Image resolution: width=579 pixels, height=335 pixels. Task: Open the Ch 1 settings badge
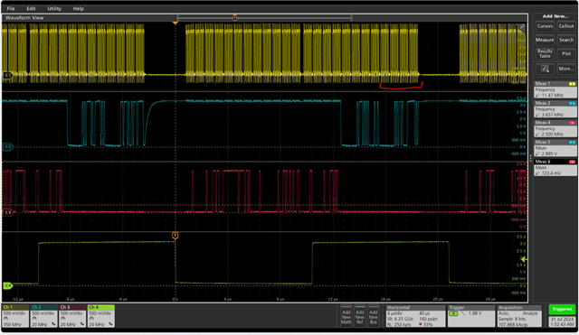coord(15,316)
